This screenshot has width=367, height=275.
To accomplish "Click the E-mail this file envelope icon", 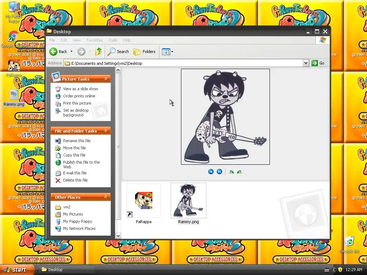I will [58, 173].
